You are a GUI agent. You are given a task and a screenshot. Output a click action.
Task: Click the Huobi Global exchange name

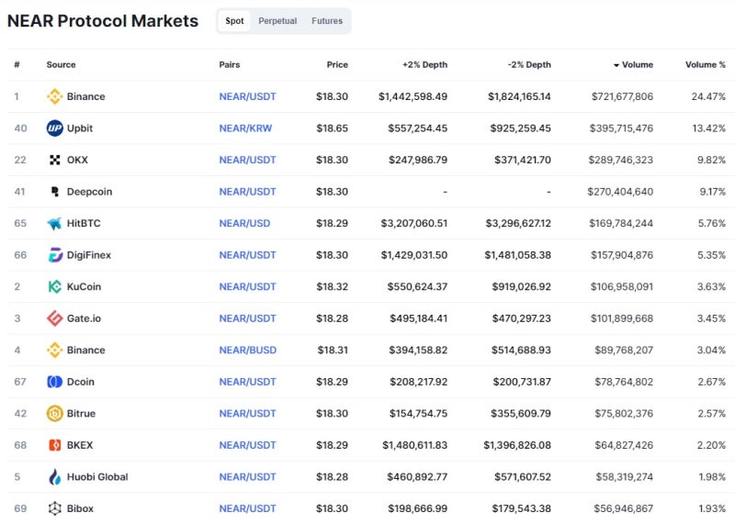(97, 477)
